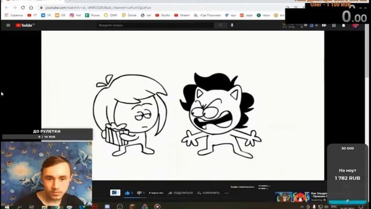Open YouTube create video camera icon

(x=324, y=26)
